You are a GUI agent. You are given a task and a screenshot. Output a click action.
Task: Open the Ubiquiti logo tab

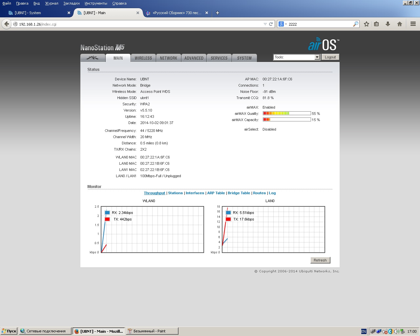coord(93,58)
